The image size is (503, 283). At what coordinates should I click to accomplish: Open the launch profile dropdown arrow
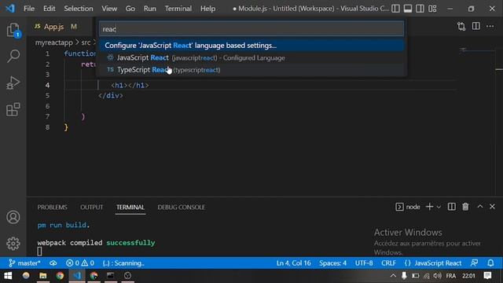tap(439, 208)
